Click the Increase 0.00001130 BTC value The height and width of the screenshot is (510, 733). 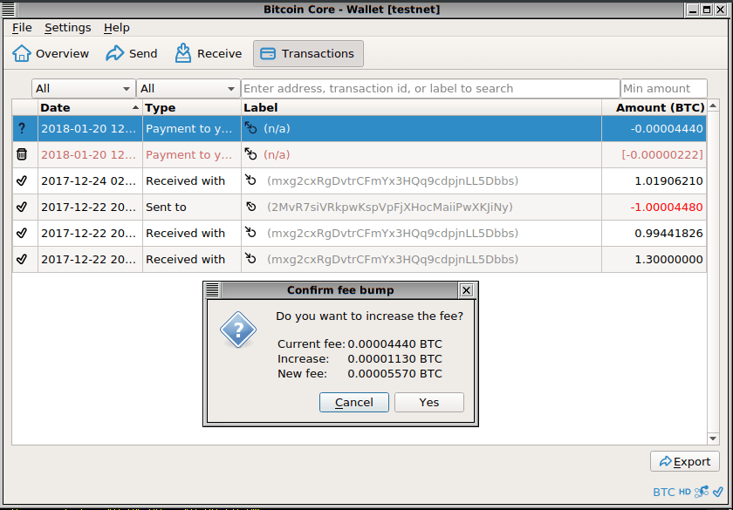(394, 358)
